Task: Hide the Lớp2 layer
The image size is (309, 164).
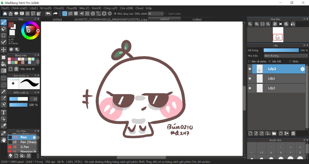Action: 250,69
